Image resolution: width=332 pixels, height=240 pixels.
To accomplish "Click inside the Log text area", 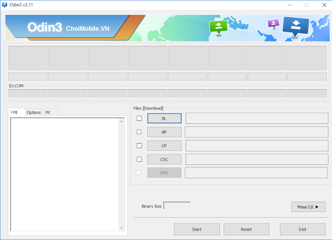I will (x=64, y=175).
